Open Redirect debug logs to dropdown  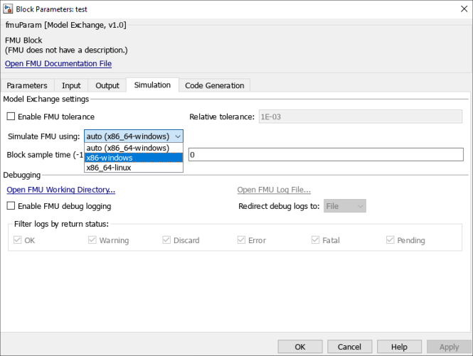coord(345,206)
